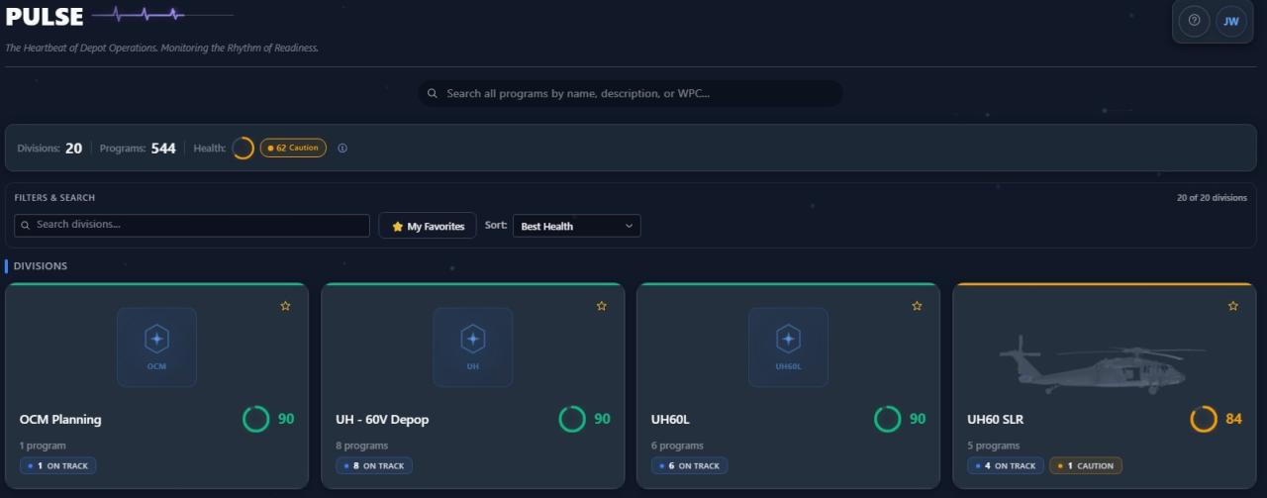
Task: Click the '1 program' text
Action: coord(43,446)
